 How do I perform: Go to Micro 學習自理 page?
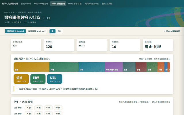[x=75, y=4]
